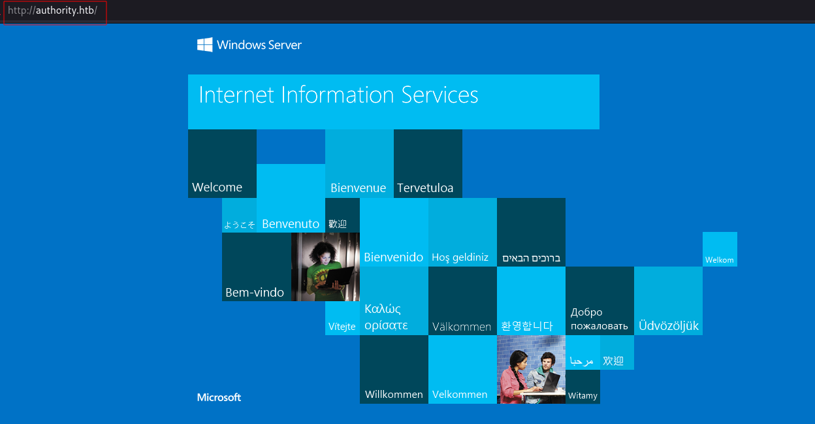Viewport: 815px width, 424px height.
Task: Click the "Windows Server" title text
Action: click(x=259, y=45)
